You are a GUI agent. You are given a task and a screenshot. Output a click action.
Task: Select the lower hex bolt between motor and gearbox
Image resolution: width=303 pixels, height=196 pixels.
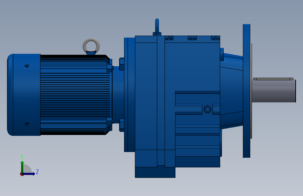(122, 125)
